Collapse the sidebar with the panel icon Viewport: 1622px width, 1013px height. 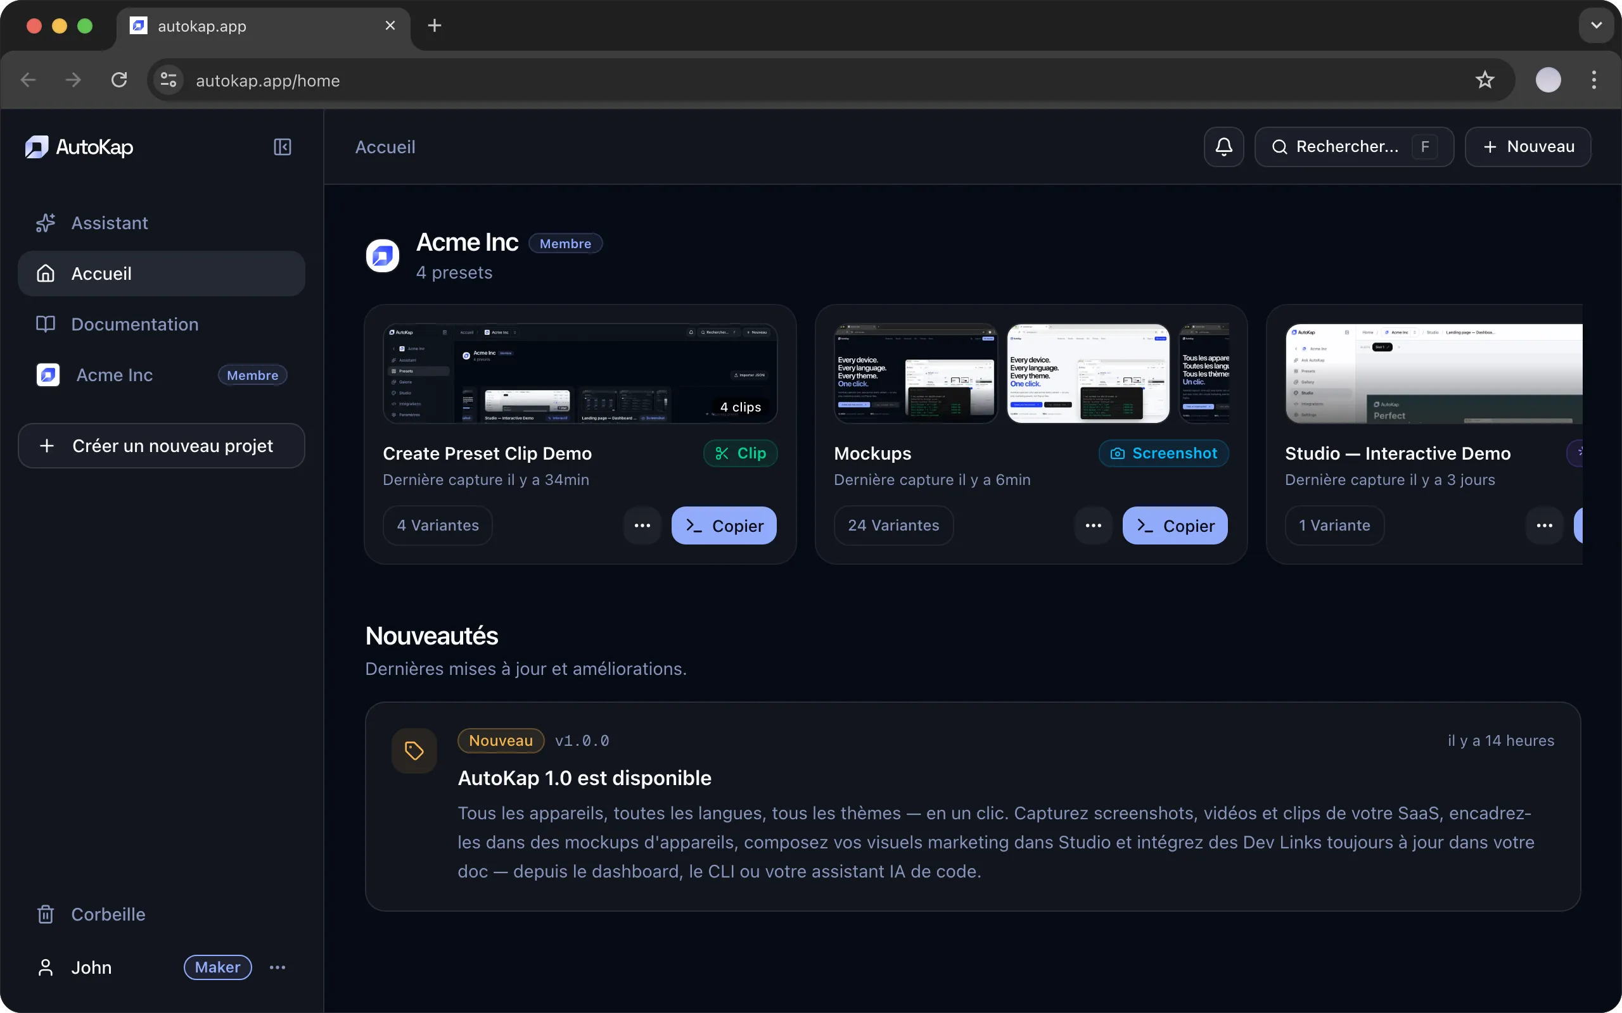pyautogui.click(x=281, y=147)
